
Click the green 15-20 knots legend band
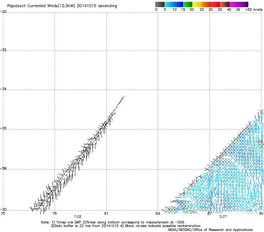click(188, 4)
